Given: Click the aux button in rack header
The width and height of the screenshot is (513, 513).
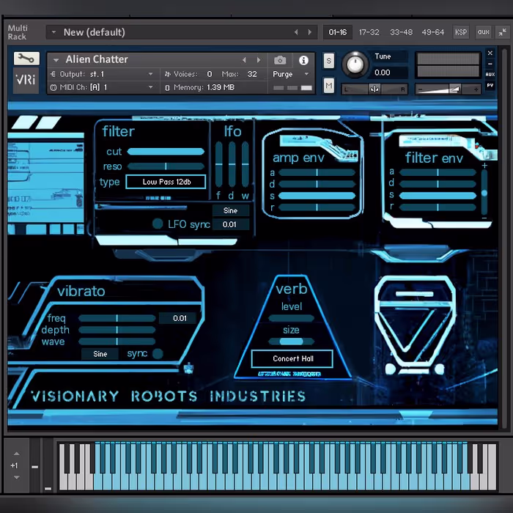Looking at the screenshot, I should click(x=483, y=32).
